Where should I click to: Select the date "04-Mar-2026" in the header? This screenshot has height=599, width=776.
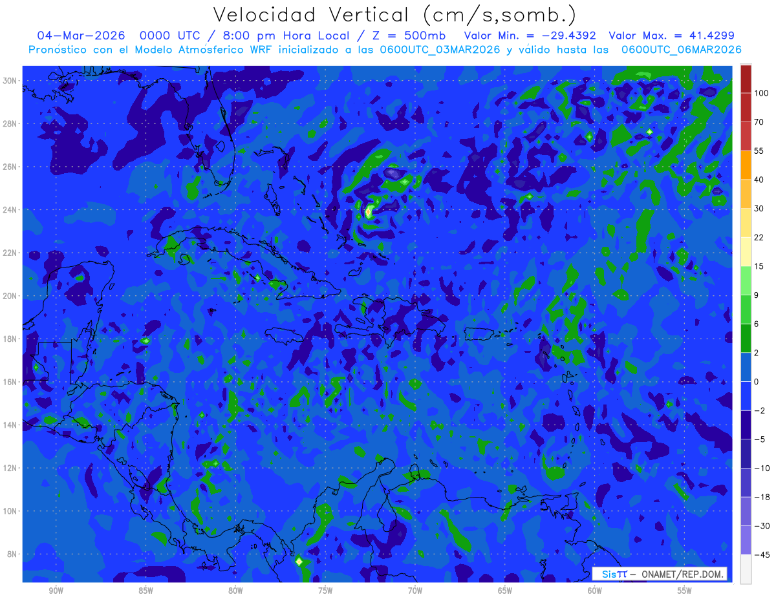coord(82,35)
